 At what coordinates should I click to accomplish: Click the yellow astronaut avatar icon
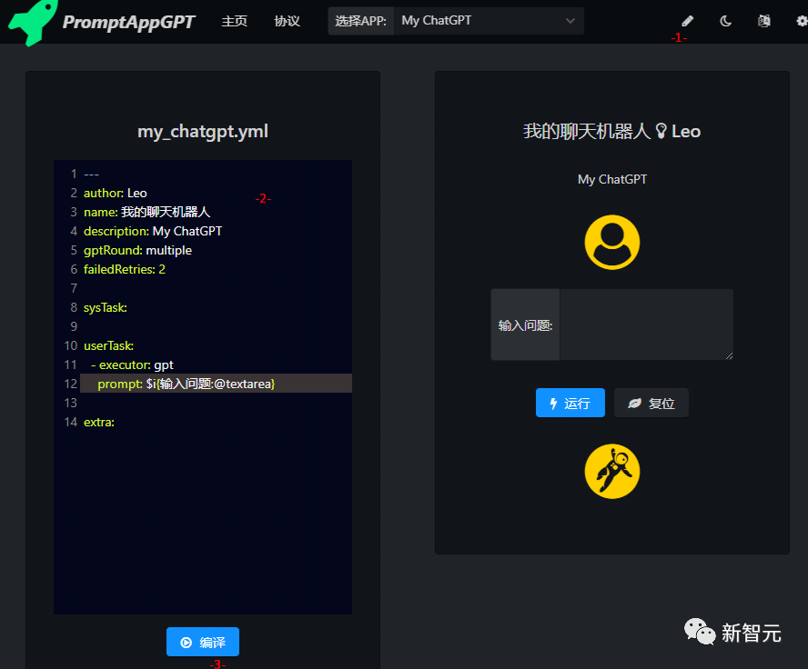tap(612, 472)
